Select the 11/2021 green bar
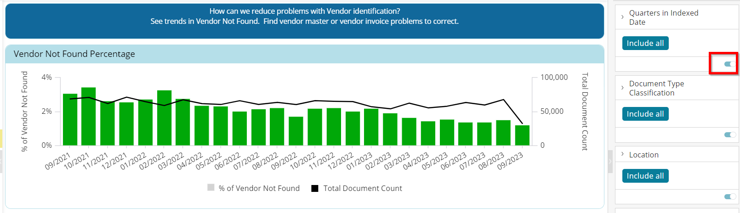 pos(108,123)
